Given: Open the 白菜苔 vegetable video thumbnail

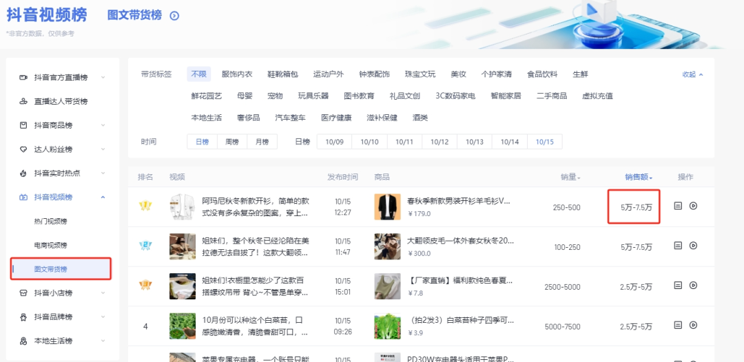Looking at the screenshot, I should tap(183, 326).
